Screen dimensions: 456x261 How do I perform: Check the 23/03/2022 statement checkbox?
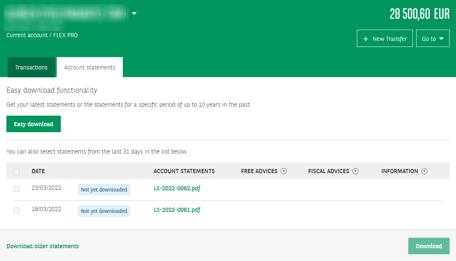tap(17, 189)
